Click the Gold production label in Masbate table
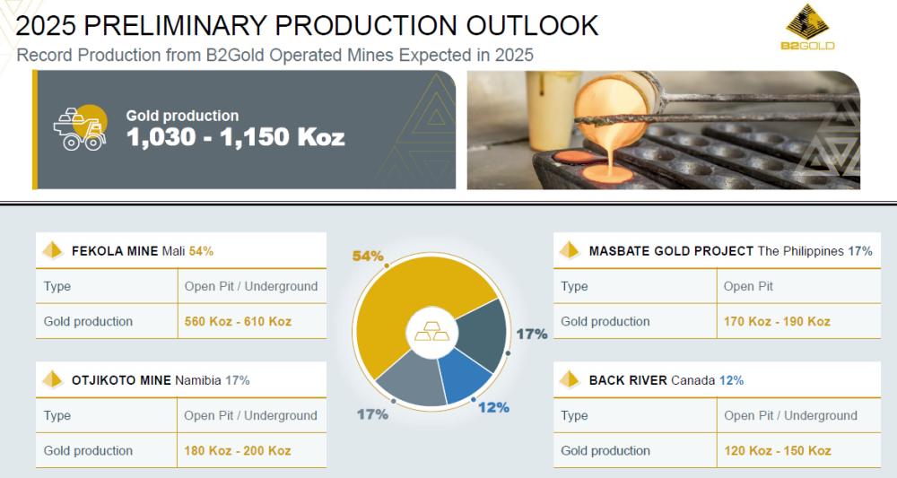This screenshot has height=478, width=897. point(605,321)
